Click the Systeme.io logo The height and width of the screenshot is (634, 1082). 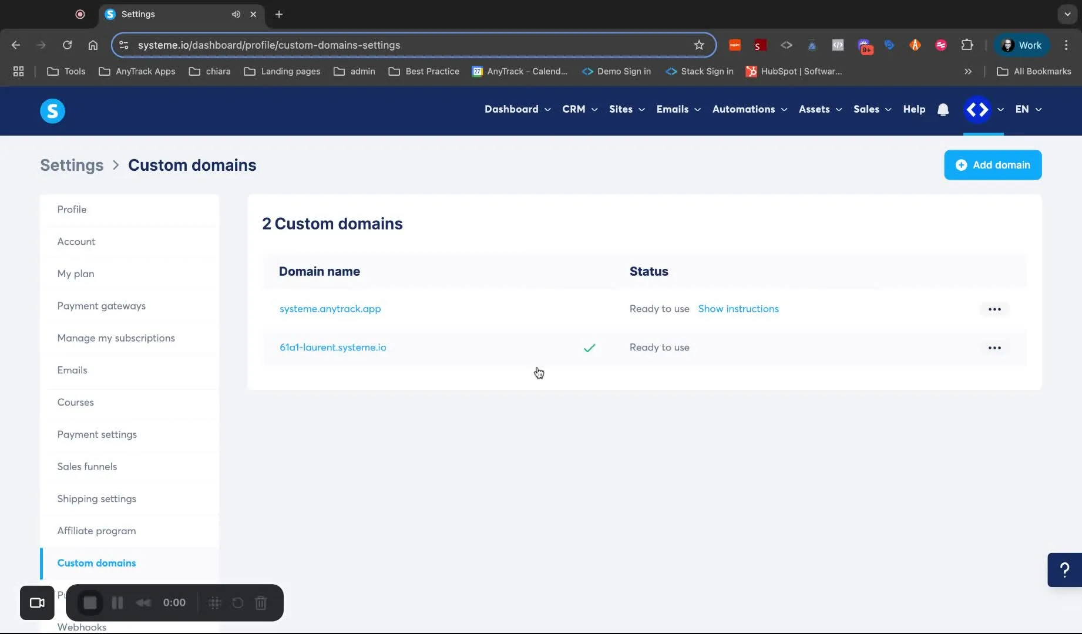52,110
